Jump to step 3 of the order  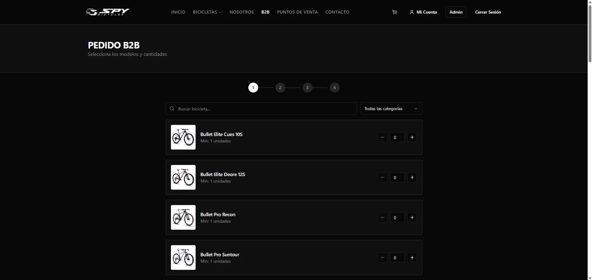pos(307,88)
